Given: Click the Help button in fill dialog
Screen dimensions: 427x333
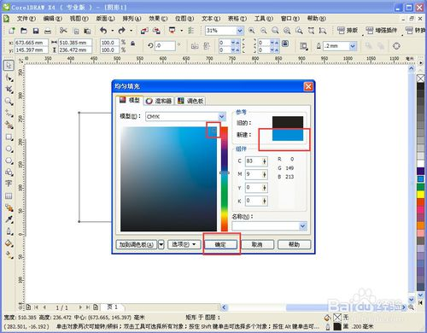Looking at the screenshot, I should tap(294, 244).
